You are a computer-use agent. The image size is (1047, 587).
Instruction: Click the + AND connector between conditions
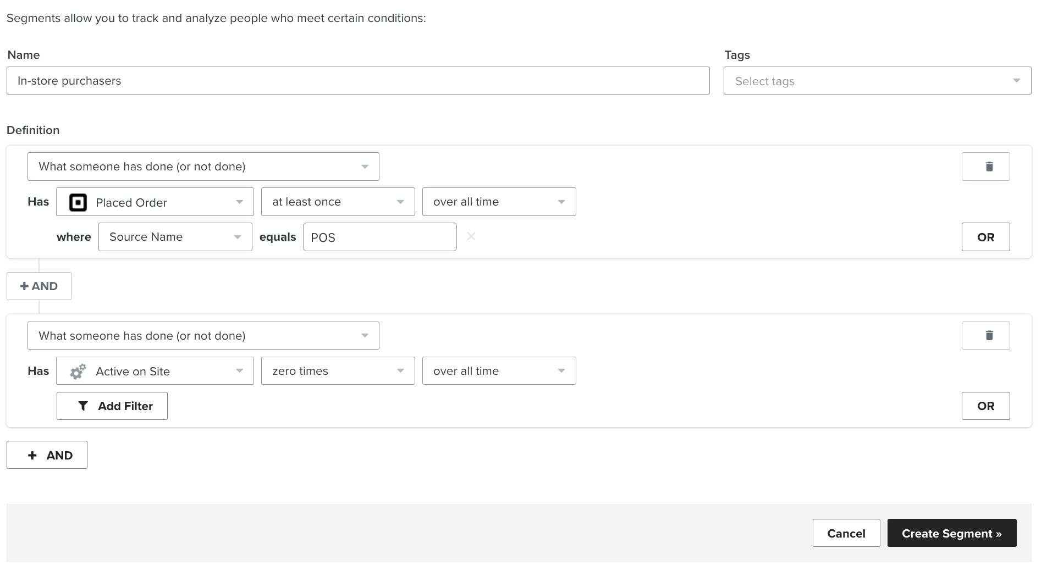[x=39, y=286]
